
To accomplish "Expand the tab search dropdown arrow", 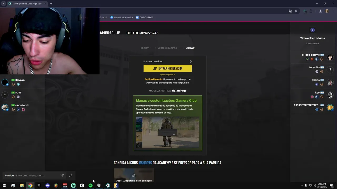I will click(3, 4).
